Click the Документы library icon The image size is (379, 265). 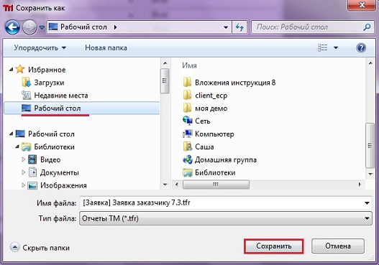pos(32,172)
